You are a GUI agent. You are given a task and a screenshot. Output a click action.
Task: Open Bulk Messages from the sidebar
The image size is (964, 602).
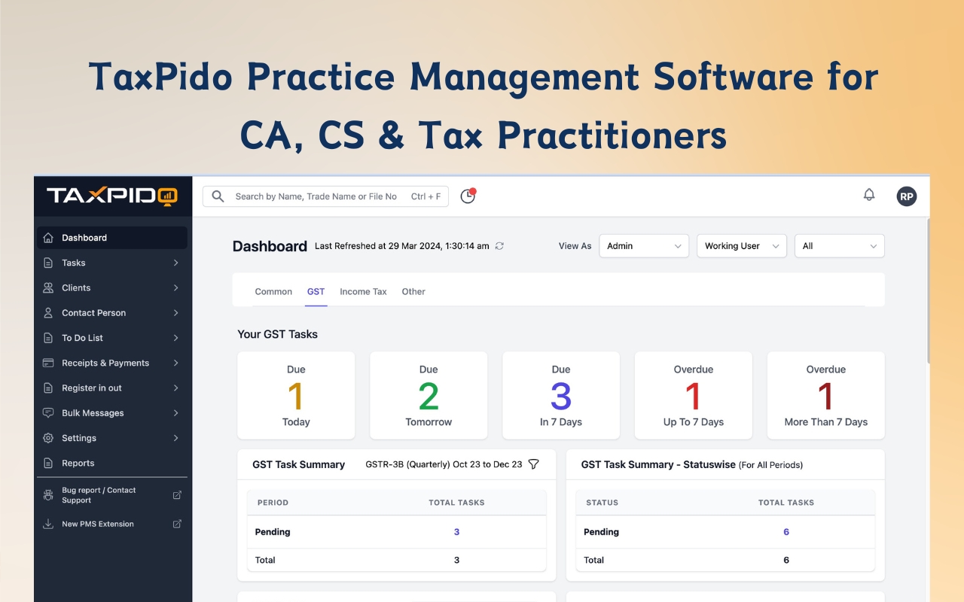pos(93,412)
